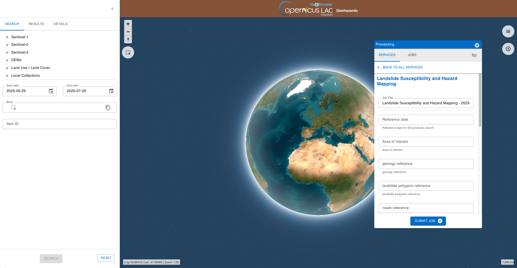Switch to the RESULTS tab
This screenshot has width=517, height=268.
[x=36, y=24]
